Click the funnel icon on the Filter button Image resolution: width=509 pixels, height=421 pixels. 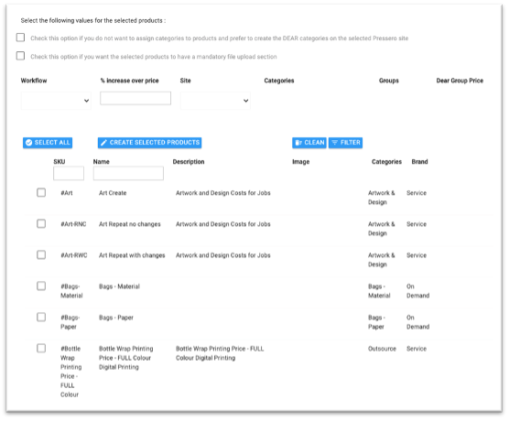pos(335,143)
